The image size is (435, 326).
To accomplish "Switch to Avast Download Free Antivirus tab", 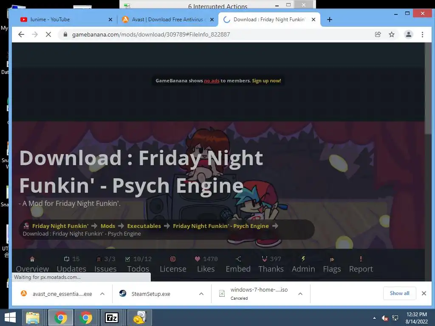I will click(167, 20).
